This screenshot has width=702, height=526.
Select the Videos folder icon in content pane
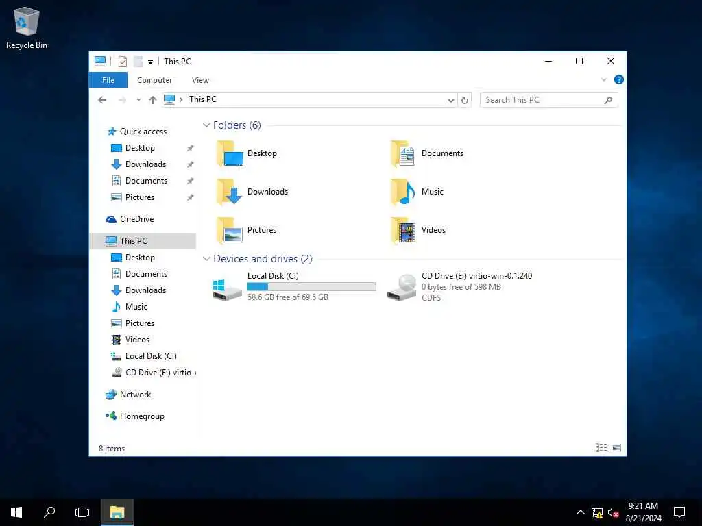403,230
